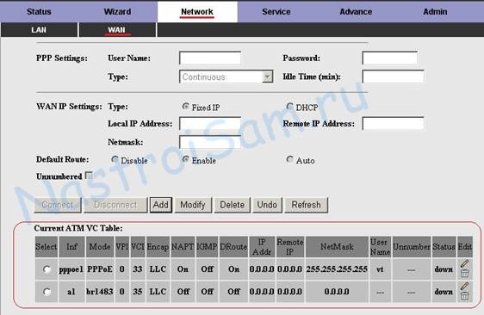Click the 'PPPoE' mode cell

[100, 269]
